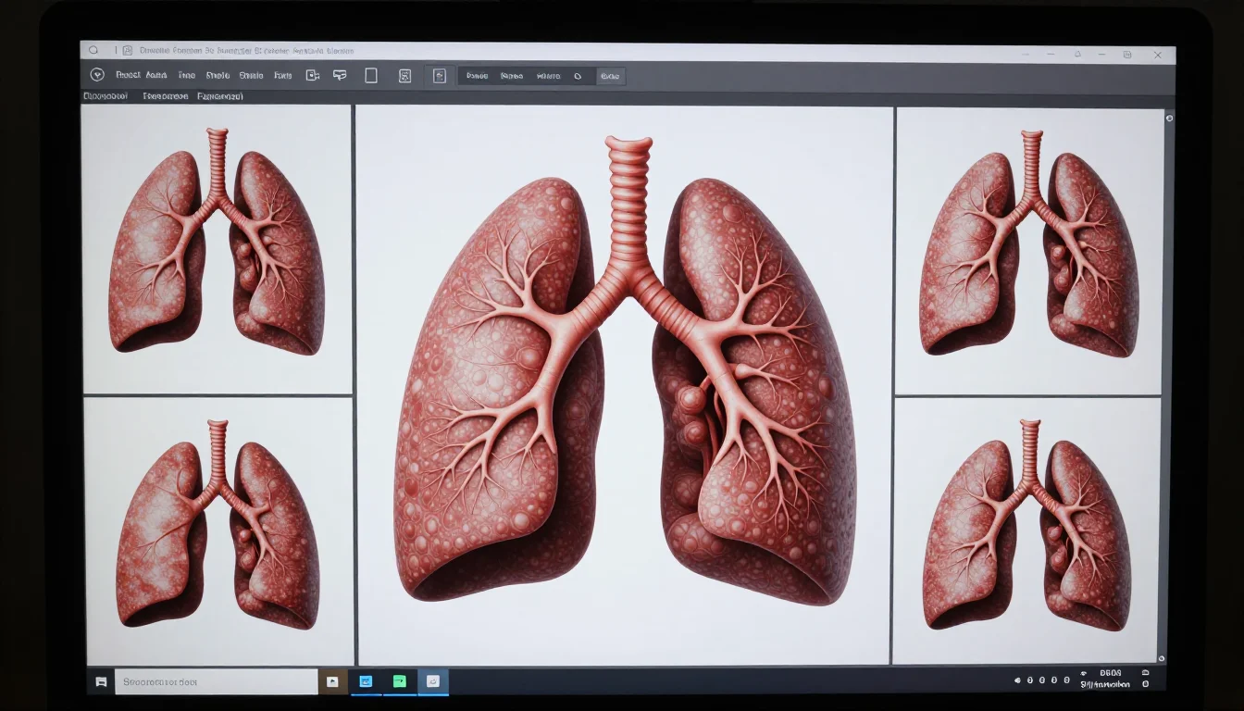Click the speech bubble comment icon
Screen dimensions: 1244x711
[340, 76]
